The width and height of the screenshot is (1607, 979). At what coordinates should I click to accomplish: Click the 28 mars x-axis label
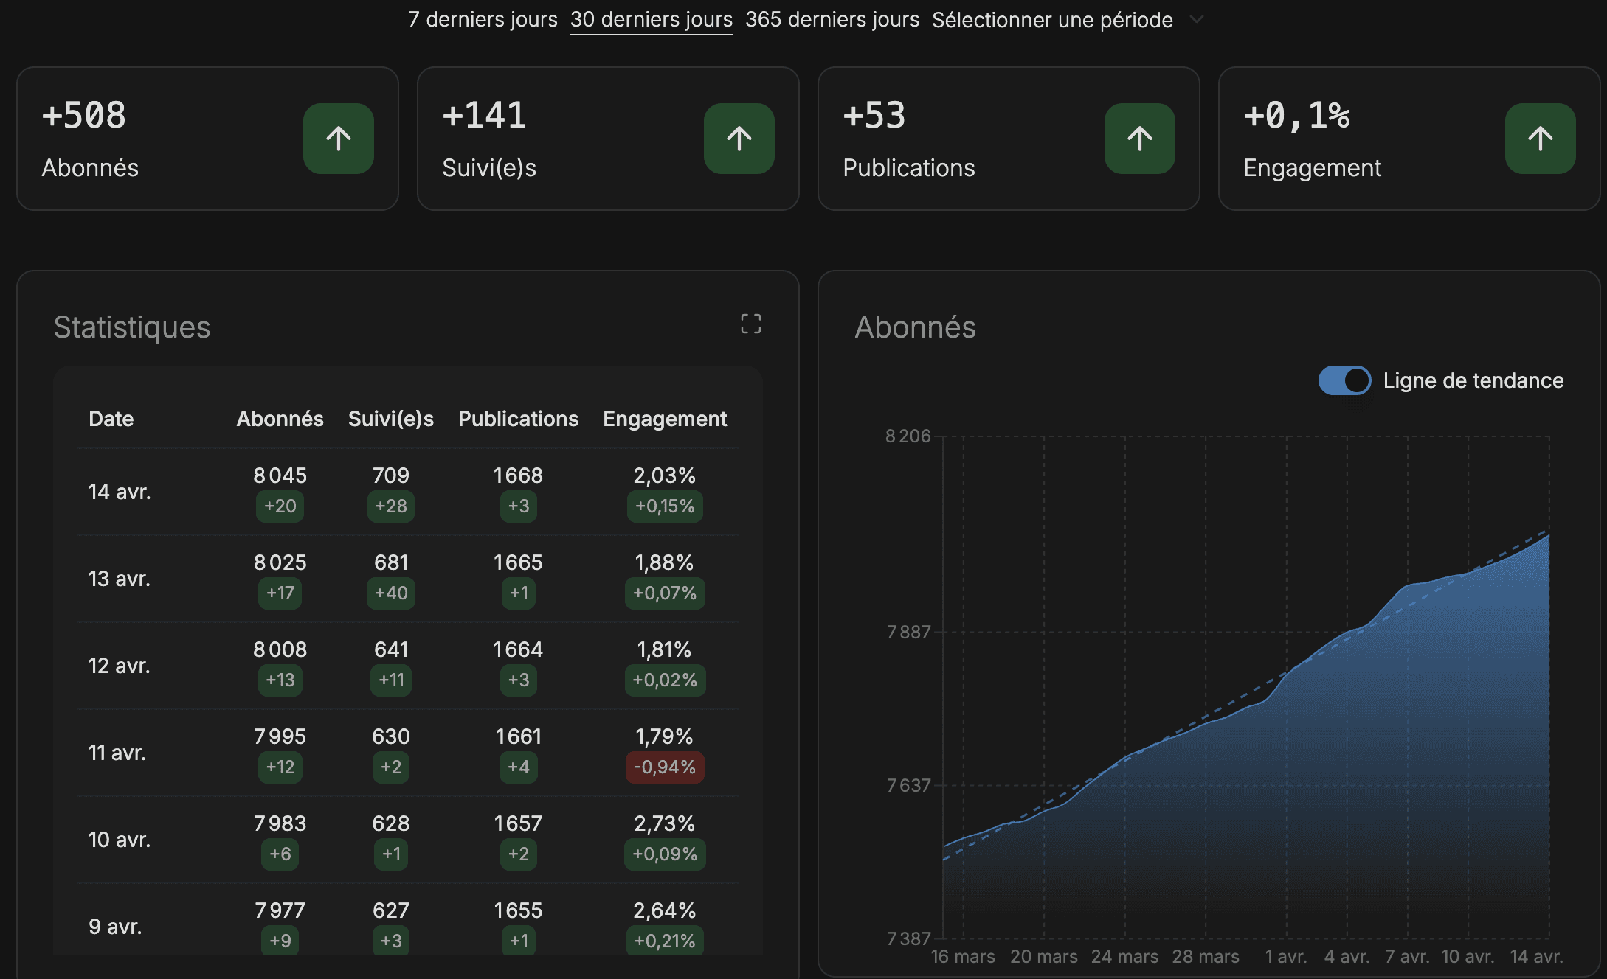1206,957
